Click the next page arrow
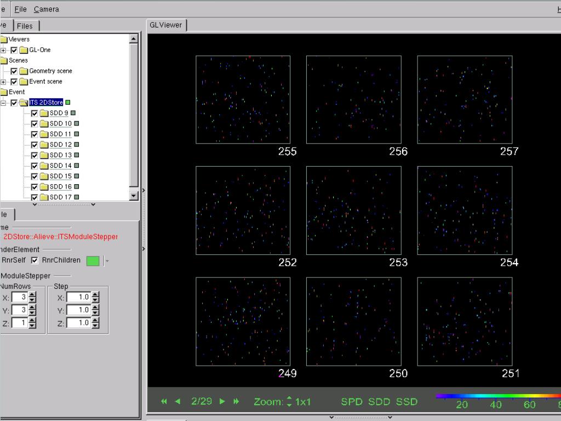 click(x=222, y=401)
